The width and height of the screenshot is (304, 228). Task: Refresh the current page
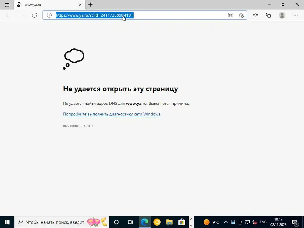(34, 15)
